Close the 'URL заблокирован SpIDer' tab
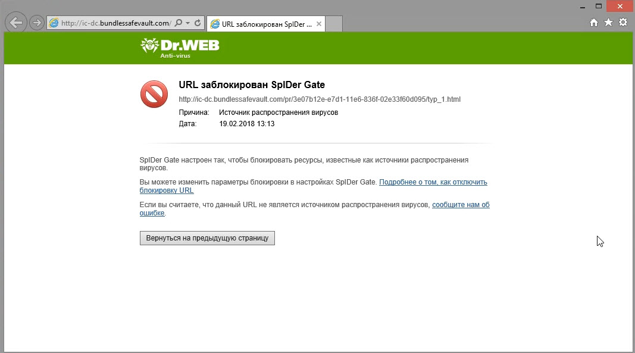The height and width of the screenshot is (353, 635). point(319,24)
